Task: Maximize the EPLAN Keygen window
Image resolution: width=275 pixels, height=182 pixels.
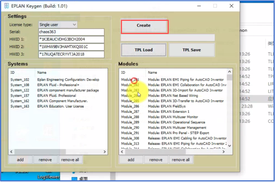Action: point(215,6)
